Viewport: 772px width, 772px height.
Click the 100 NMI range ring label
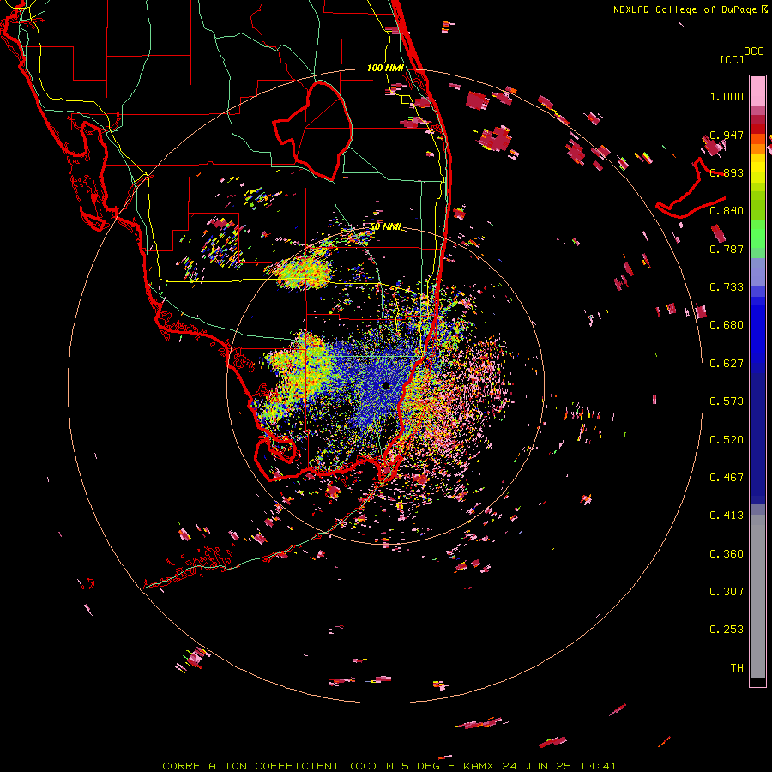385,68
